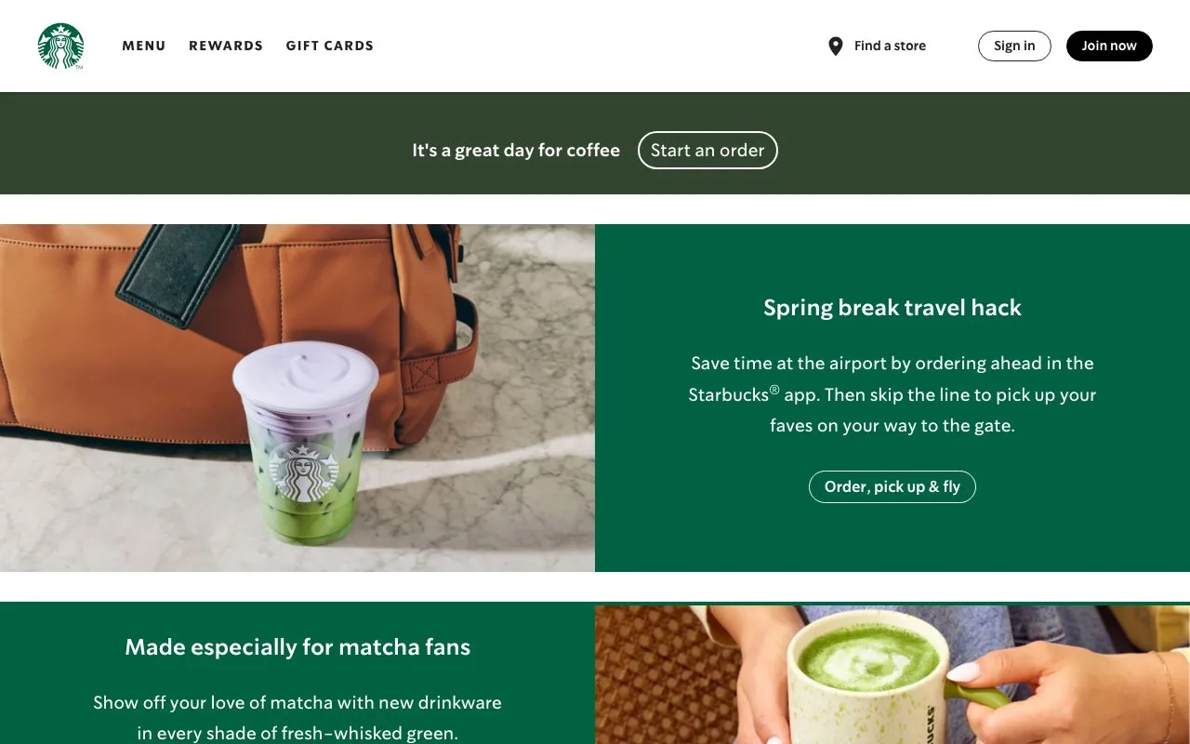Image resolution: width=1190 pixels, height=744 pixels.
Task: Open the iced lavender matcha drink photo
Action: pyautogui.click(x=297, y=398)
